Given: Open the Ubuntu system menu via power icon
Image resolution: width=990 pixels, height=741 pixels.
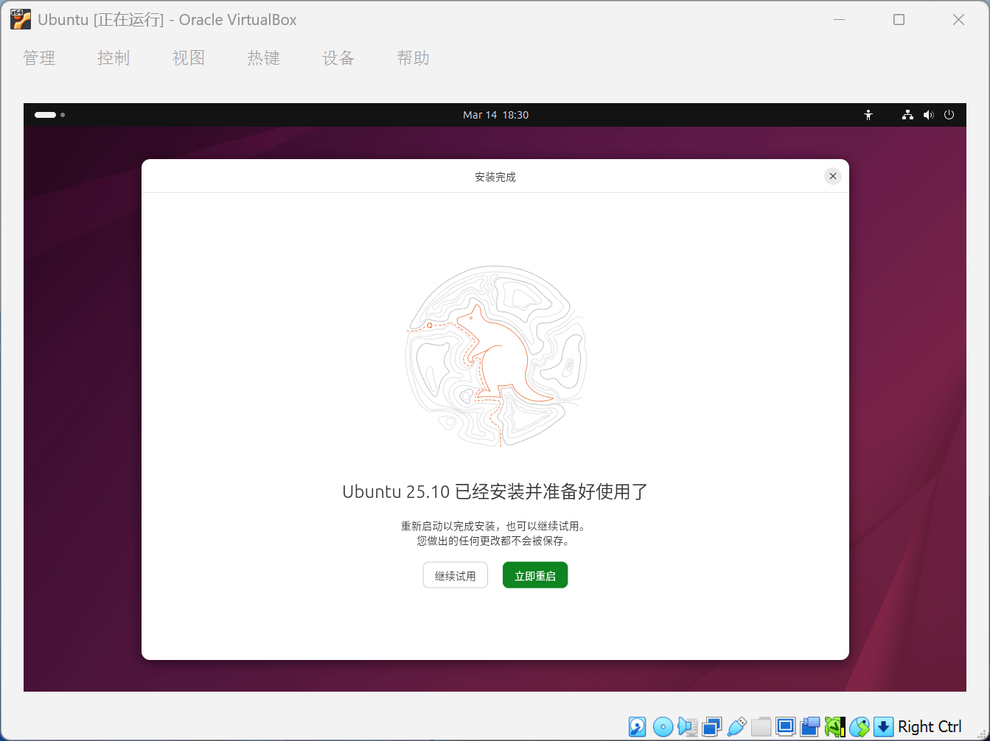Looking at the screenshot, I should (949, 115).
